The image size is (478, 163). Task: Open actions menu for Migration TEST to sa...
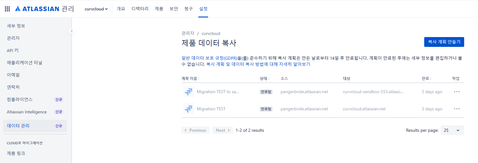tap(456, 92)
